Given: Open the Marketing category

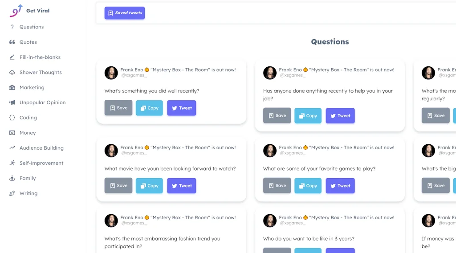Looking at the screenshot, I should (32, 87).
